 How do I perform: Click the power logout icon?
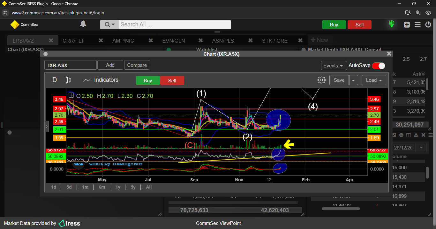pos(428,24)
